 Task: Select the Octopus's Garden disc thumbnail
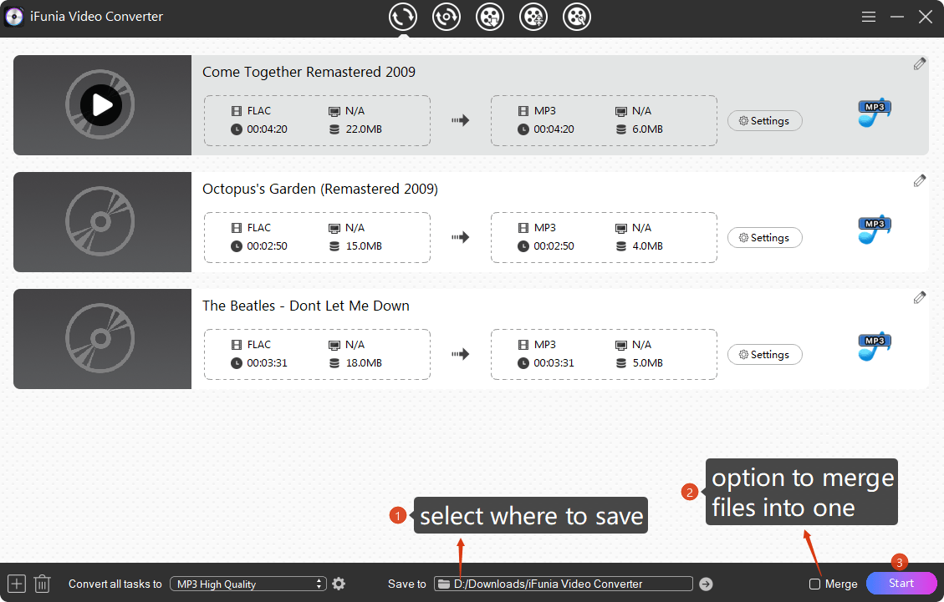tap(101, 222)
